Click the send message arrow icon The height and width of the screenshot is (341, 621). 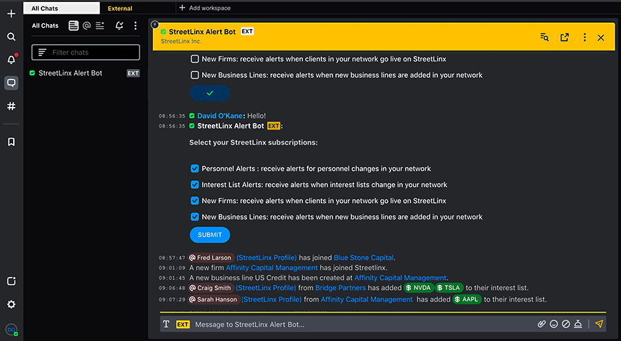(x=599, y=324)
